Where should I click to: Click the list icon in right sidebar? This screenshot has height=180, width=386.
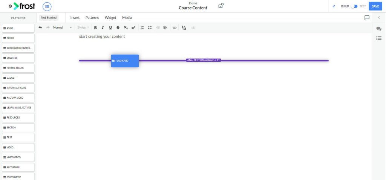tap(379, 38)
